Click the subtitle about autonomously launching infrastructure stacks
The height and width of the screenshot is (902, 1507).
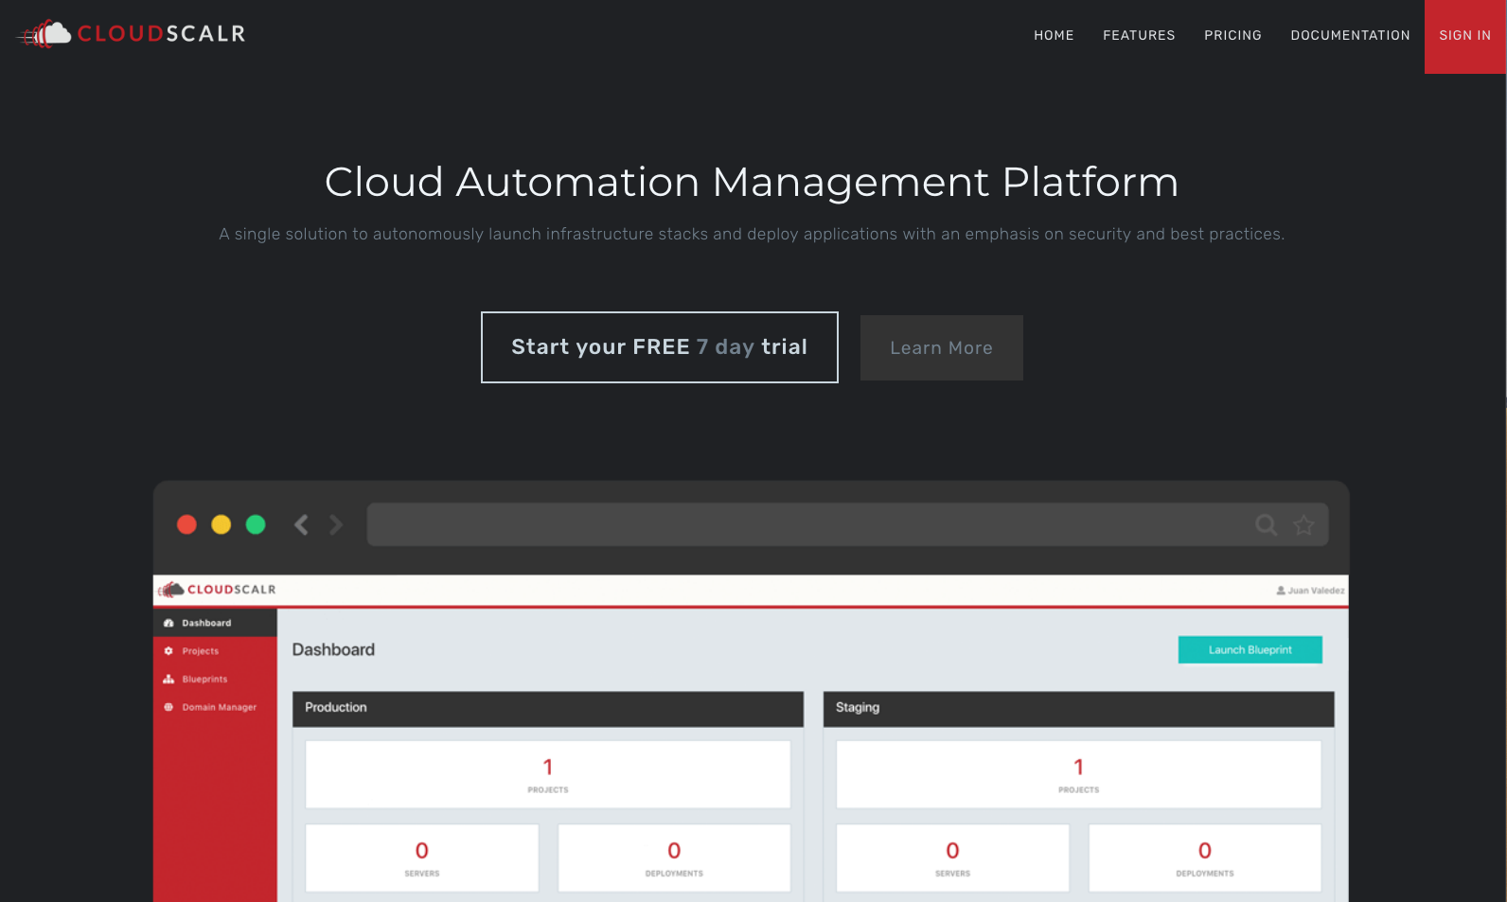click(752, 234)
